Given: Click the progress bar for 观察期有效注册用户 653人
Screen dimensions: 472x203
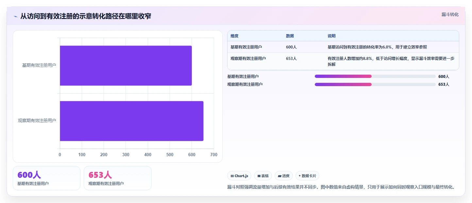Looking at the screenshot, I should coord(375,84).
